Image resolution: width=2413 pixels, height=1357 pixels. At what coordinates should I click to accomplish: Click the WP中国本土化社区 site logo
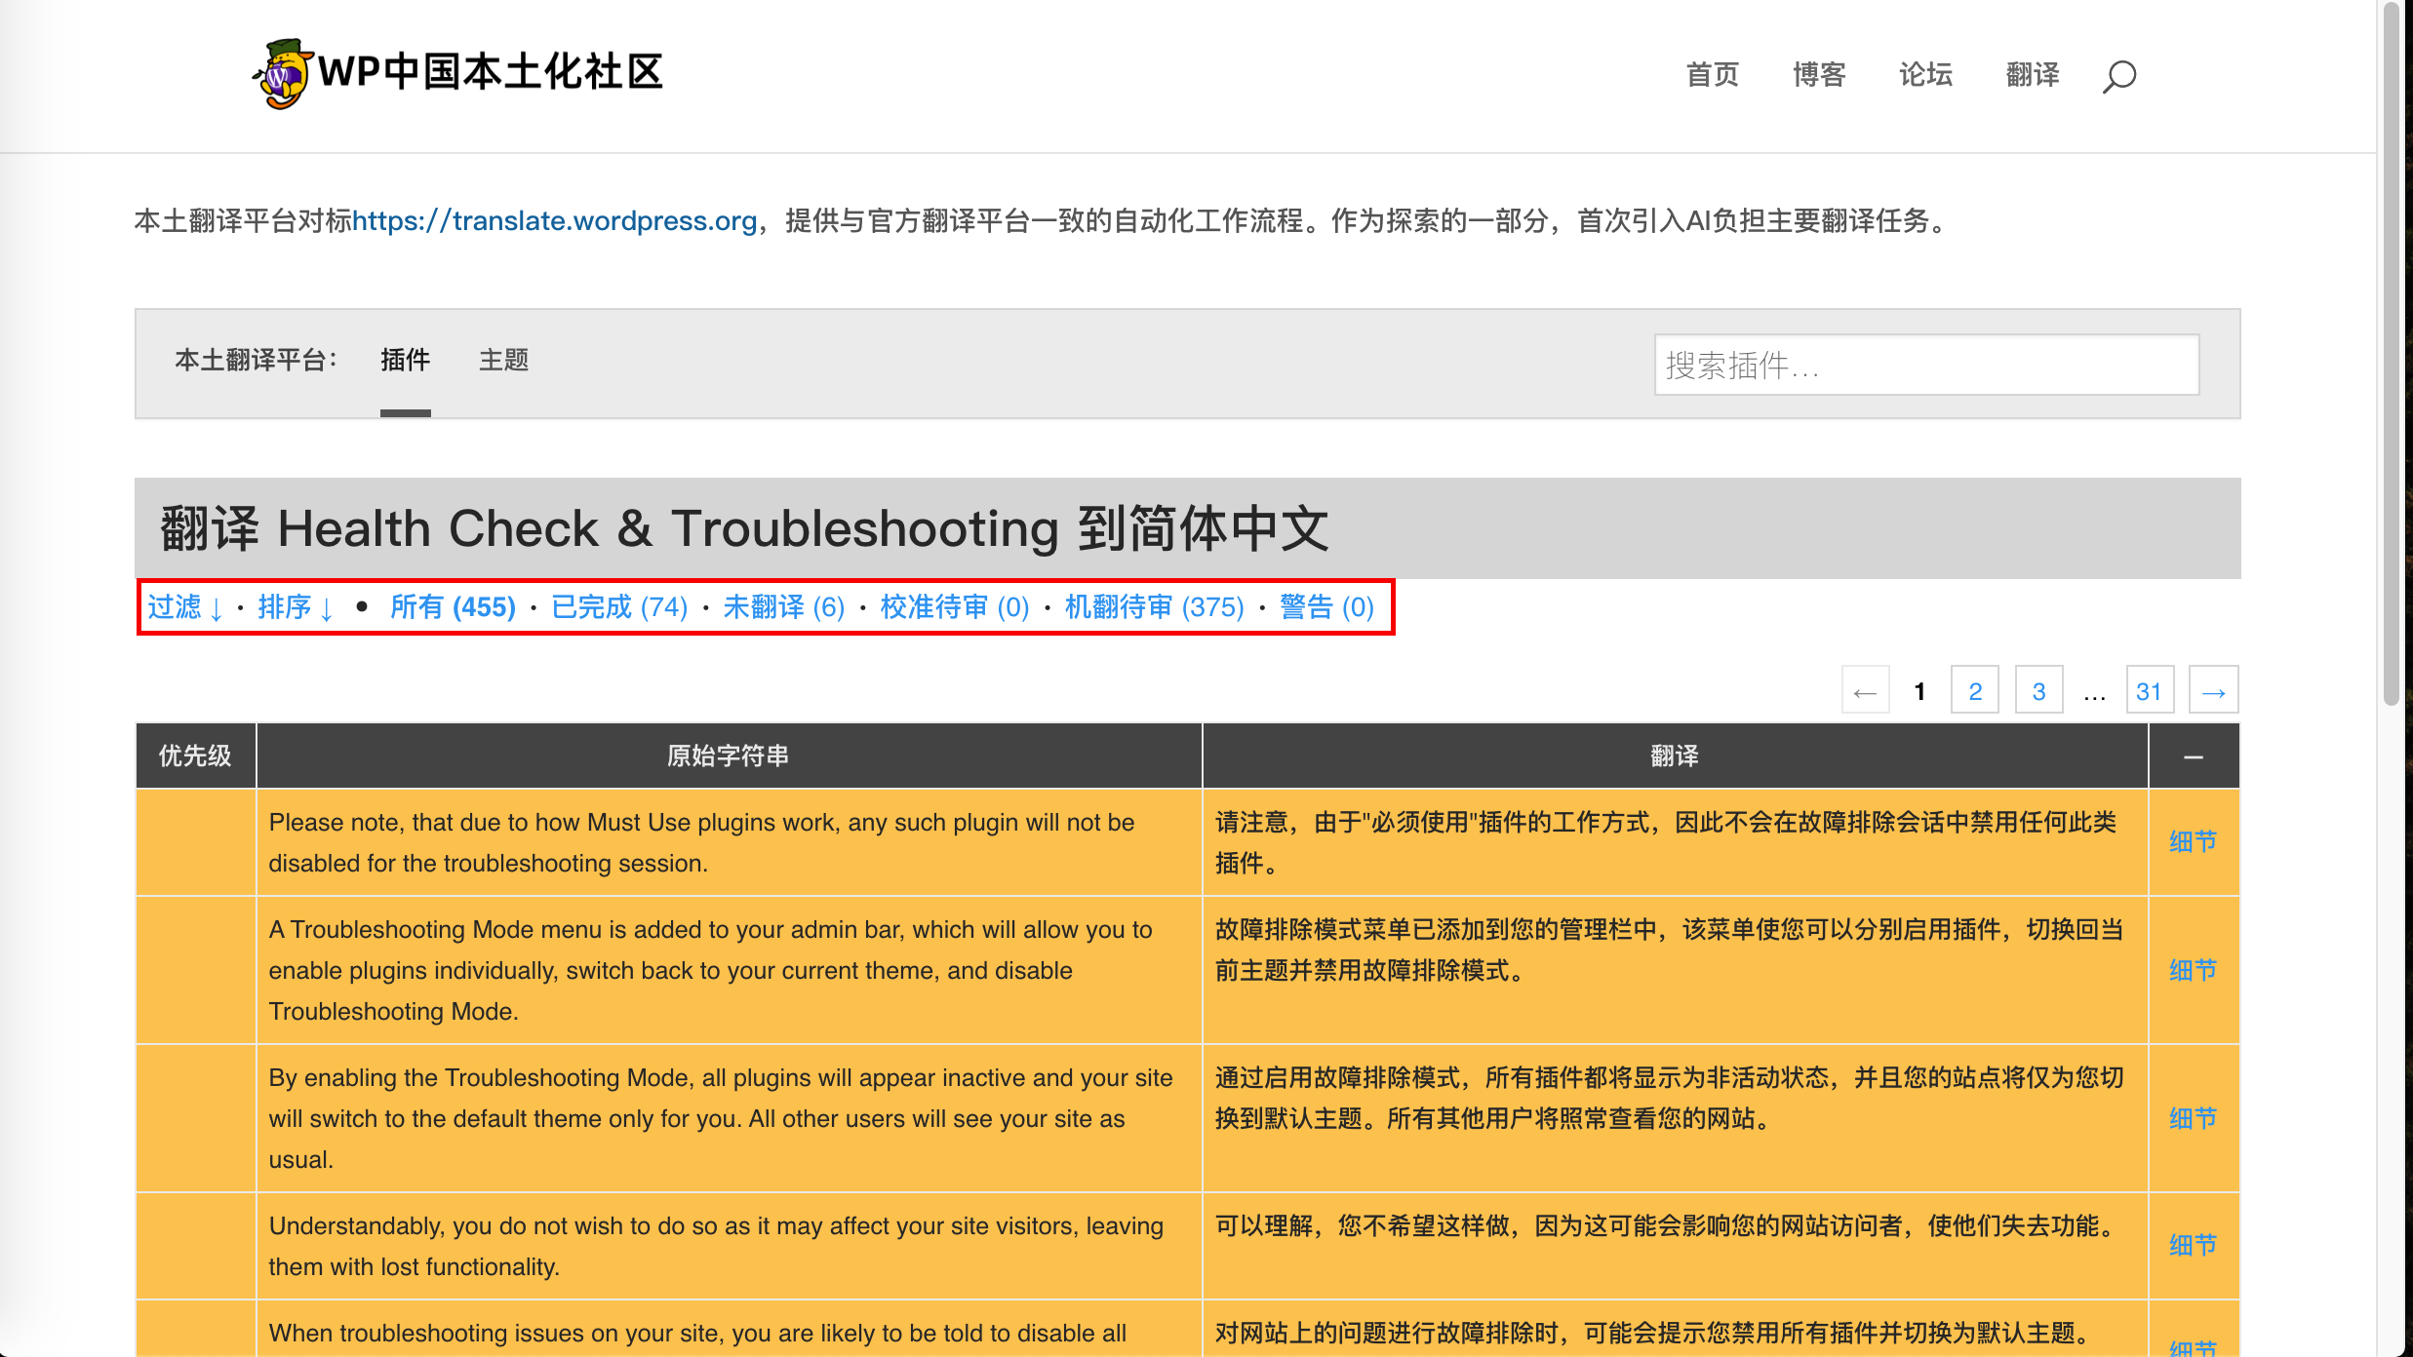tap(458, 73)
